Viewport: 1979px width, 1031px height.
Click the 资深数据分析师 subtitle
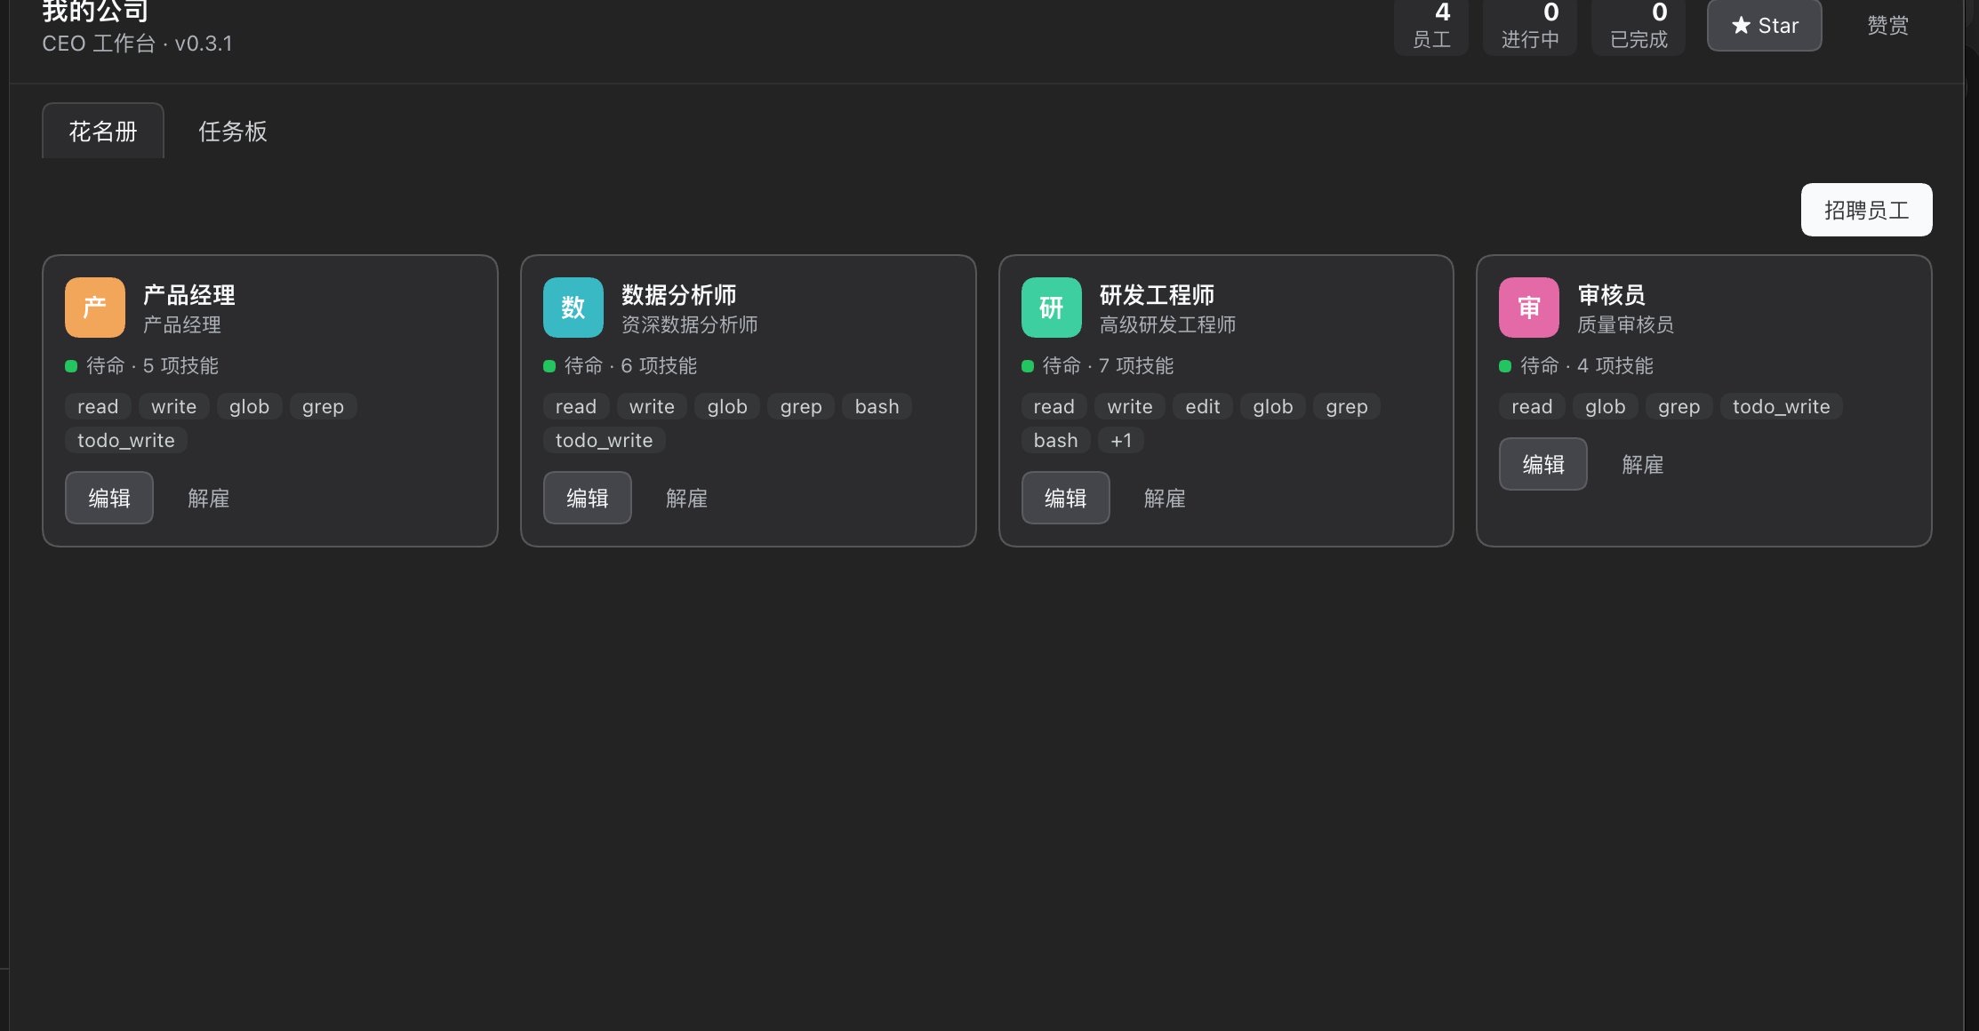(x=690, y=325)
